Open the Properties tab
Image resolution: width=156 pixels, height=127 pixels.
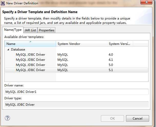pyautogui.click(x=46, y=30)
